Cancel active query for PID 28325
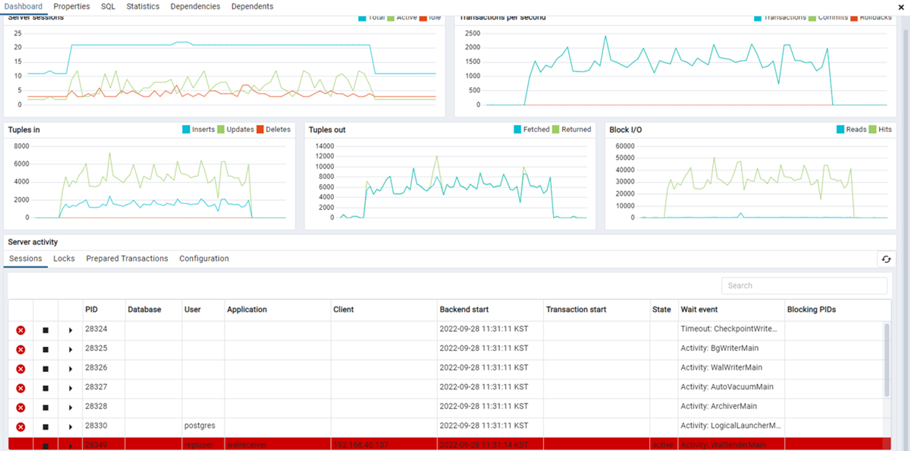The image size is (910, 451). click(45, 350)
